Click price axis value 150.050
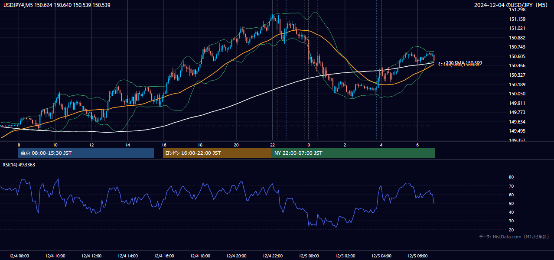This screenshot has width=554, height=260. pyautogui.click(x=517, y=94)
